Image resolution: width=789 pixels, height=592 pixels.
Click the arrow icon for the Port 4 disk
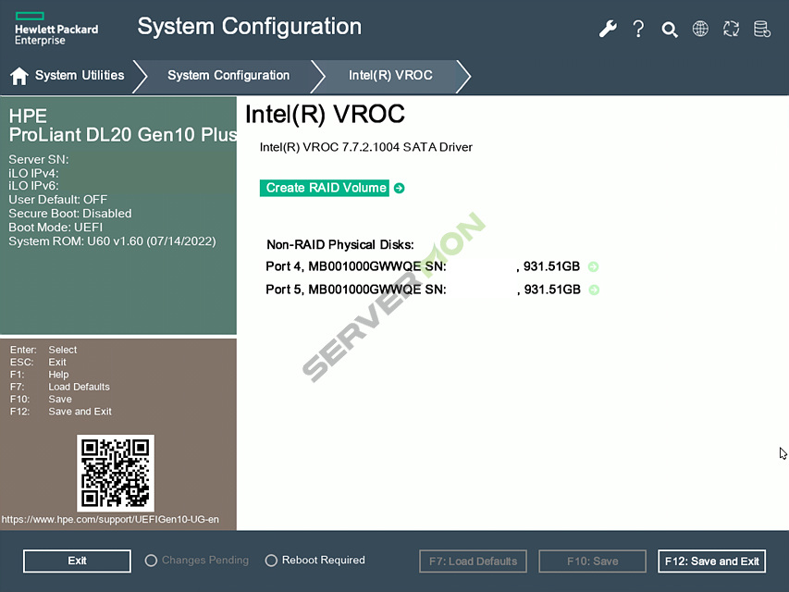[593, 266]
